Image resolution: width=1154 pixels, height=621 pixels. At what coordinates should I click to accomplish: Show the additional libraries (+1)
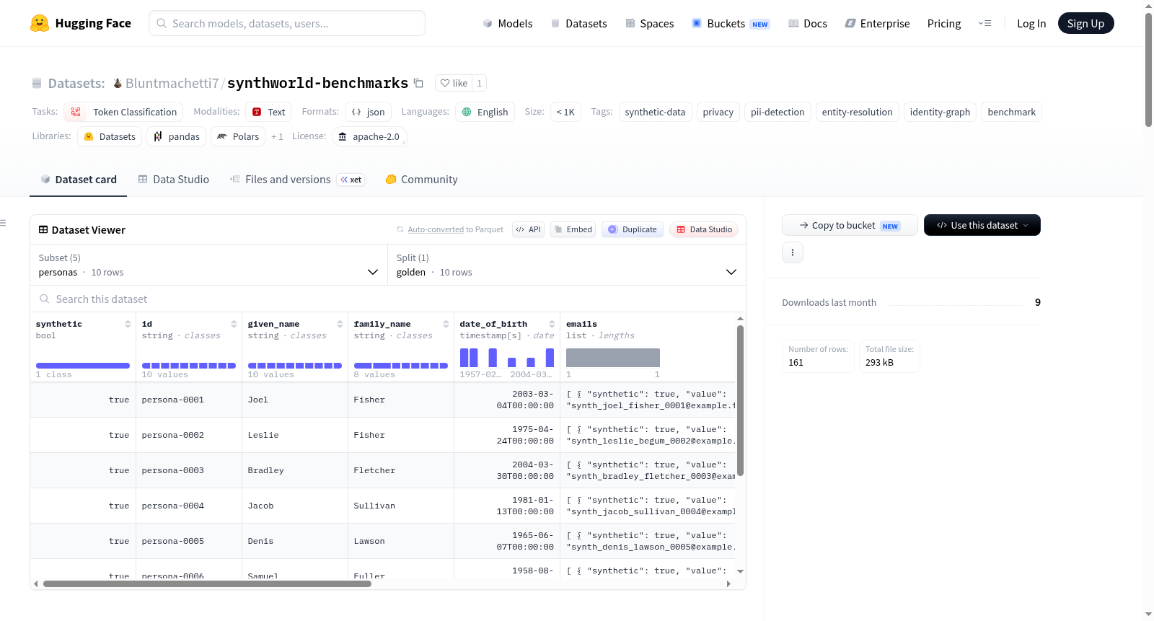[x=277, y=136]
